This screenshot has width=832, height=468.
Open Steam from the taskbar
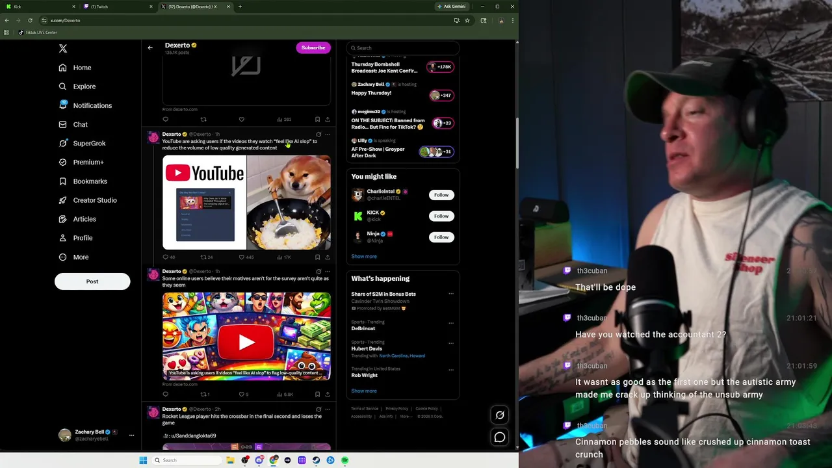coord(316,460)
